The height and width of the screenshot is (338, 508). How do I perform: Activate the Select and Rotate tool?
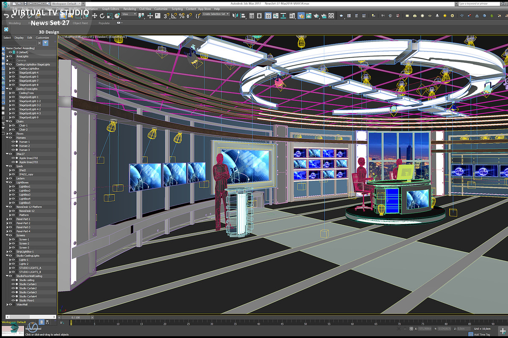click(102, 16)
